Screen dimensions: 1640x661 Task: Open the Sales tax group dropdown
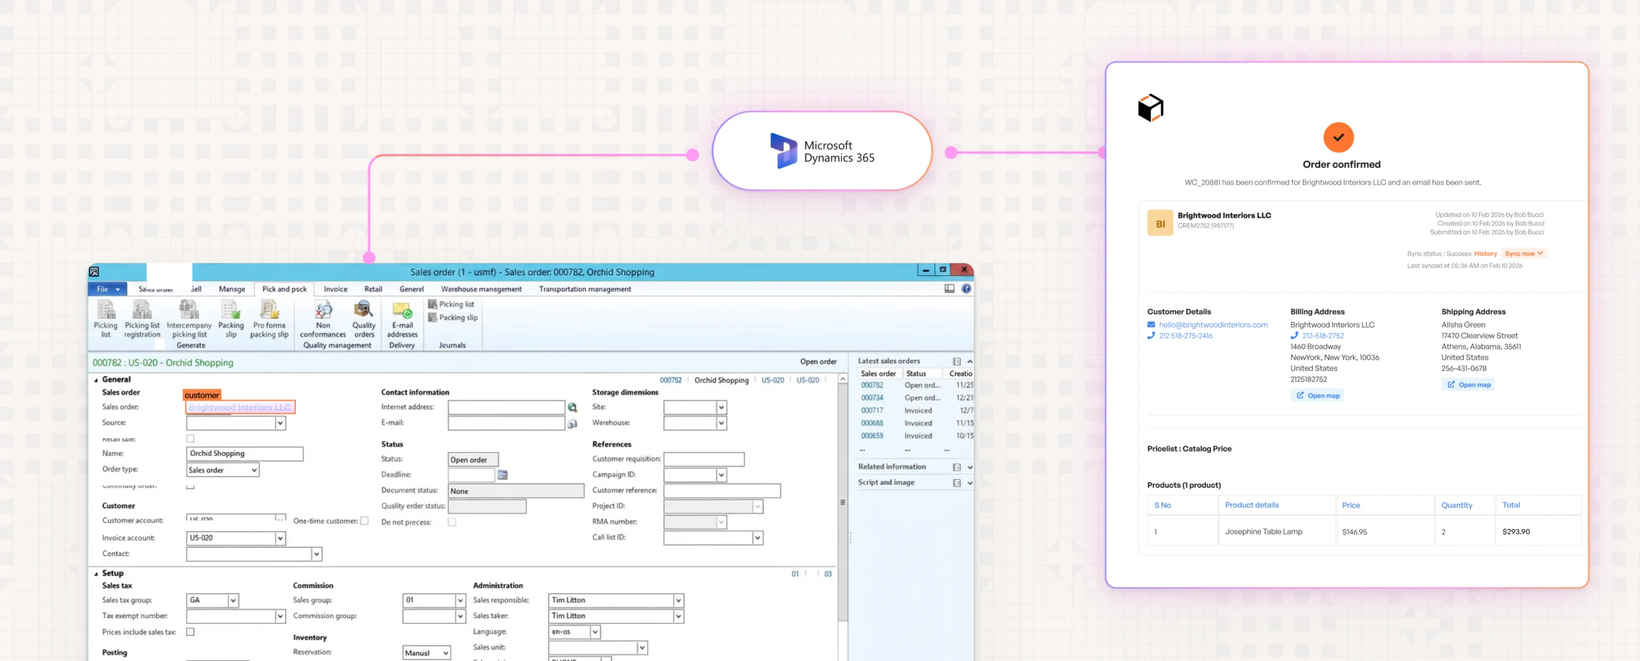[233, 600]
